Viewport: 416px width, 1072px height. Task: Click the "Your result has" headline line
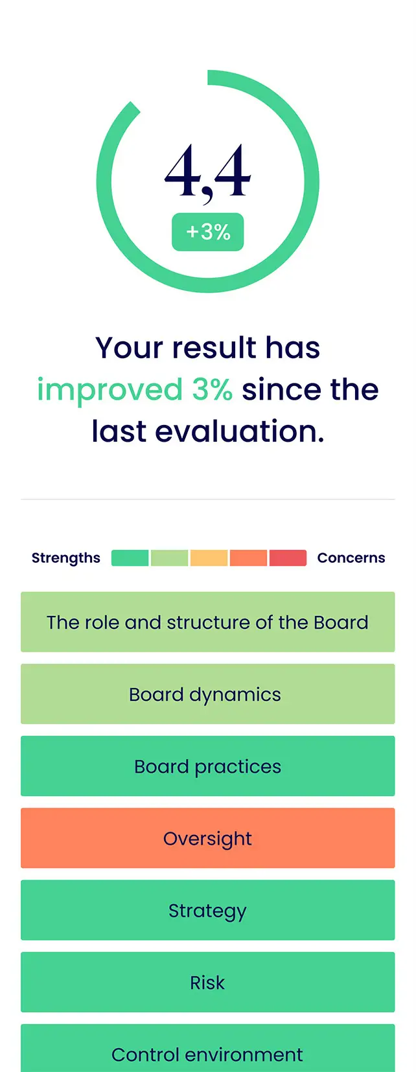click(x=207, y=348)
